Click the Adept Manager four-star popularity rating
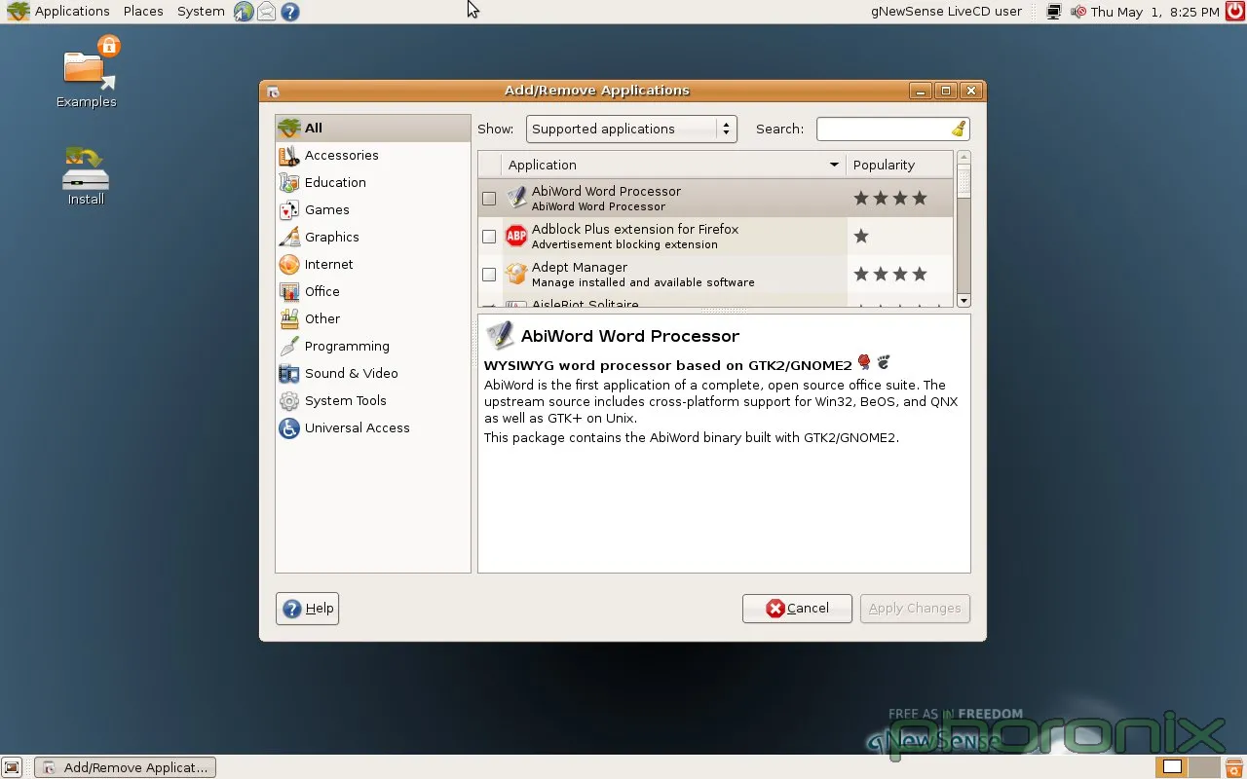1247x779 pixels. click(889, 275)
